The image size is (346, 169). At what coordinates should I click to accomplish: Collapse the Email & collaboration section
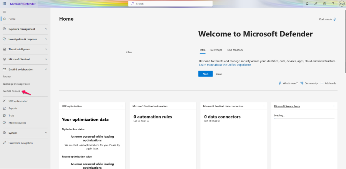click(46, 69)
